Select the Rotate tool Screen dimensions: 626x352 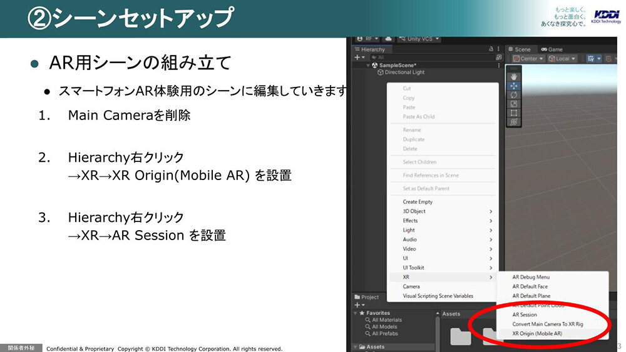[x=514, y=94]
